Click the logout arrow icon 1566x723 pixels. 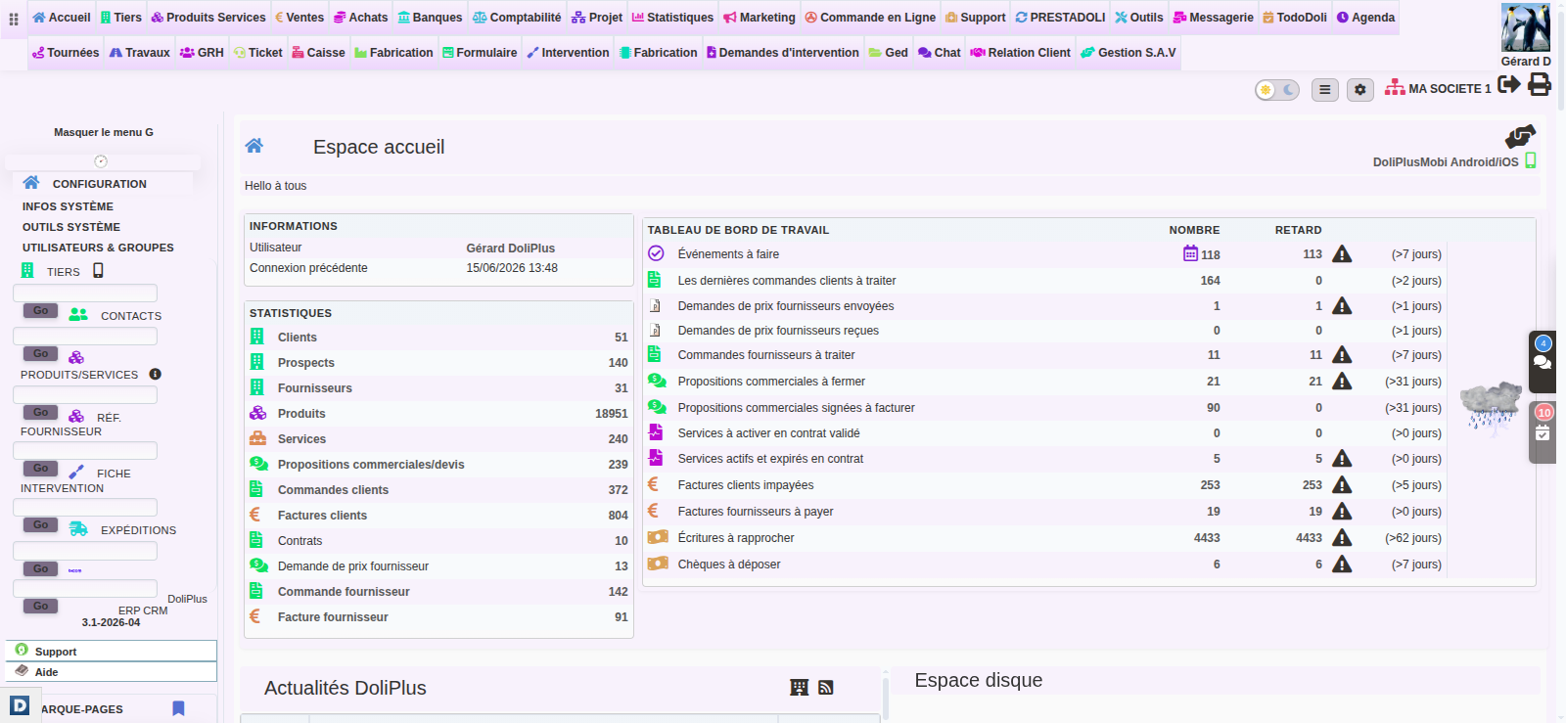tap(1509, 84)
